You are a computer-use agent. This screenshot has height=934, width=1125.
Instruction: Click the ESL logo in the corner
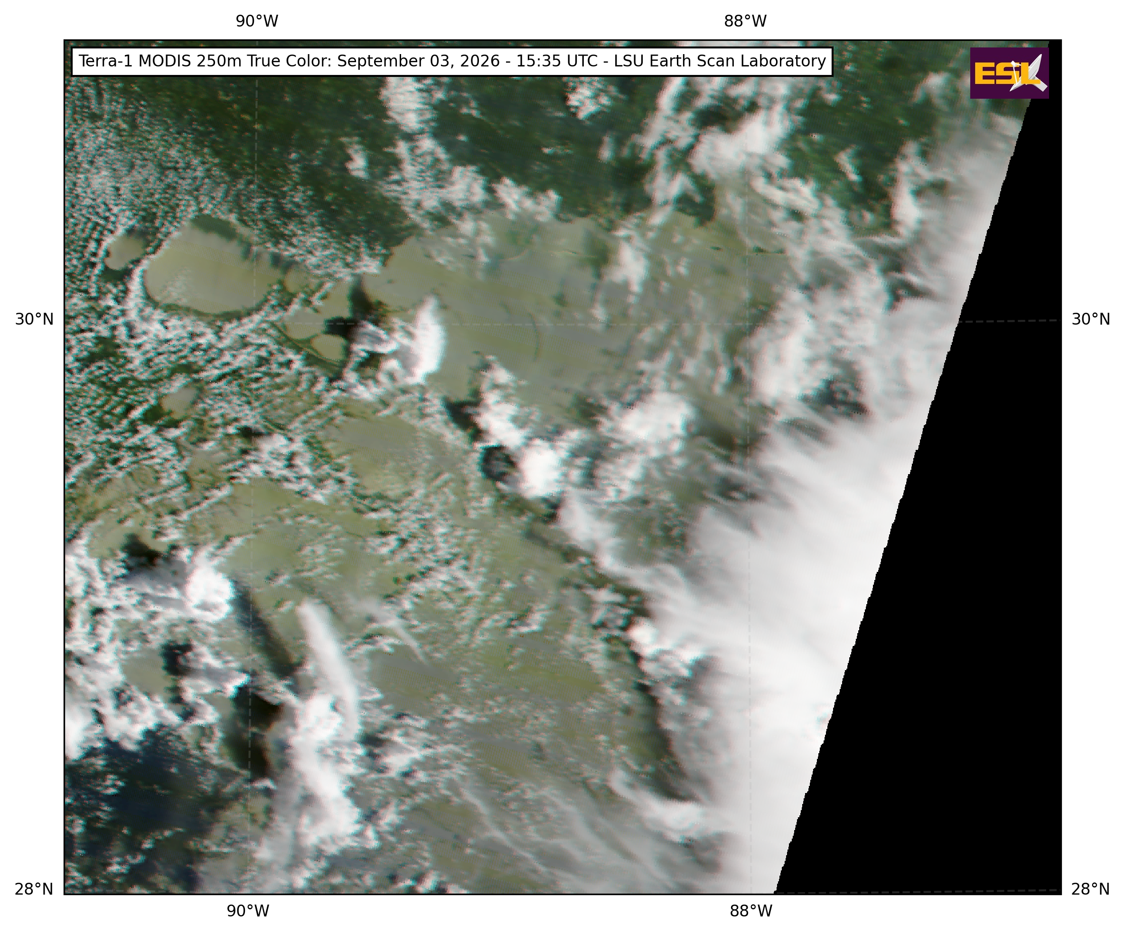pos(1009,73)
